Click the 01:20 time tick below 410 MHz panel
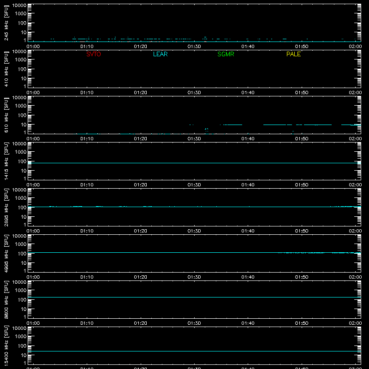Viewport: 369px width, 369px height. tap(141, 93)
